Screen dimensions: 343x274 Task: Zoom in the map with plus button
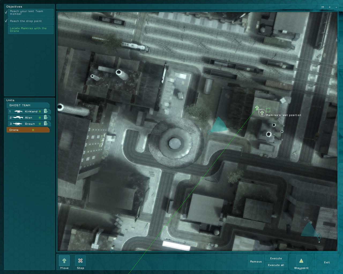pos(330,7)
